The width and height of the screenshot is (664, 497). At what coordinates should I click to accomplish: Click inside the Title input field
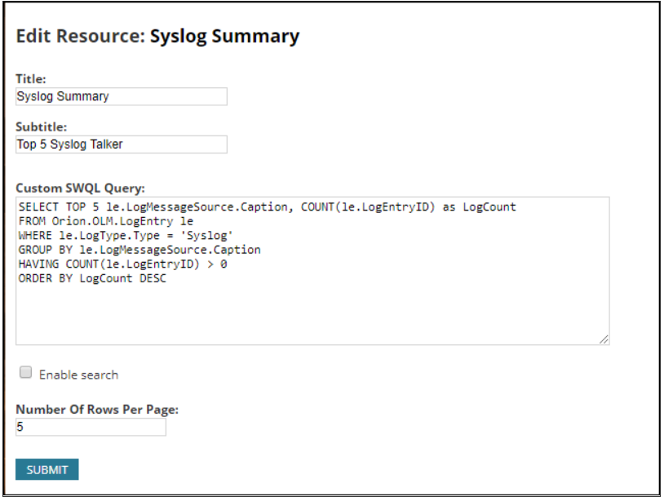tap(120, 96)
